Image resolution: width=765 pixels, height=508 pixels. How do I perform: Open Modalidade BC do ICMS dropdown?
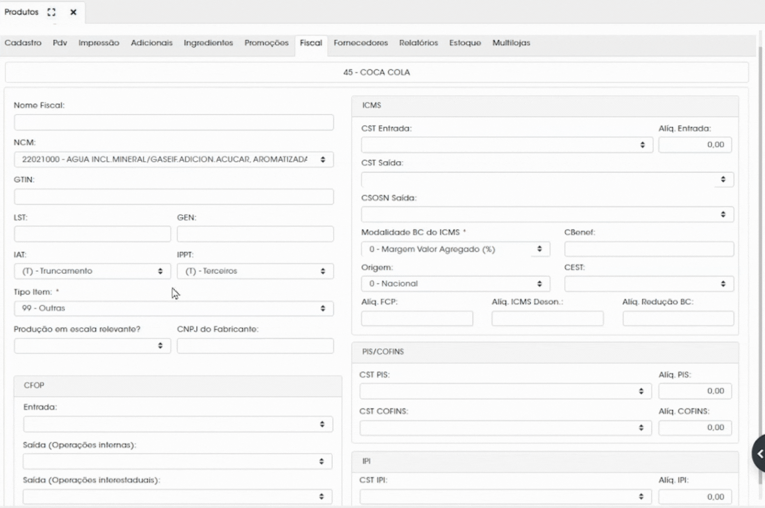[456, 249]
